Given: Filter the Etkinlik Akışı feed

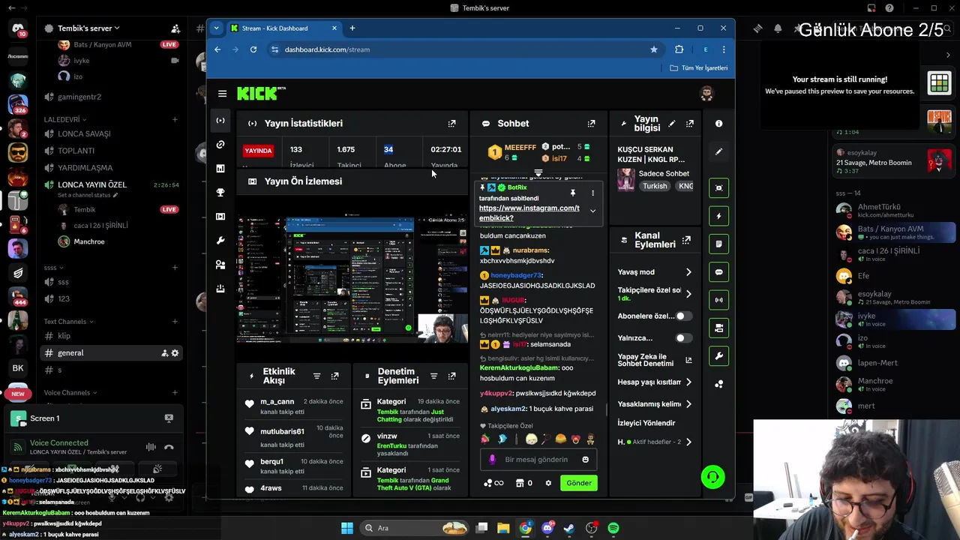Looking at the screenshot, I should point(316,376).
